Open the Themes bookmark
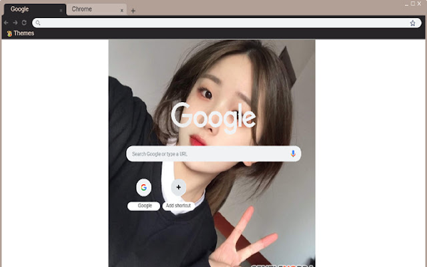Screen dimensions: 427x267 [21, 33]
